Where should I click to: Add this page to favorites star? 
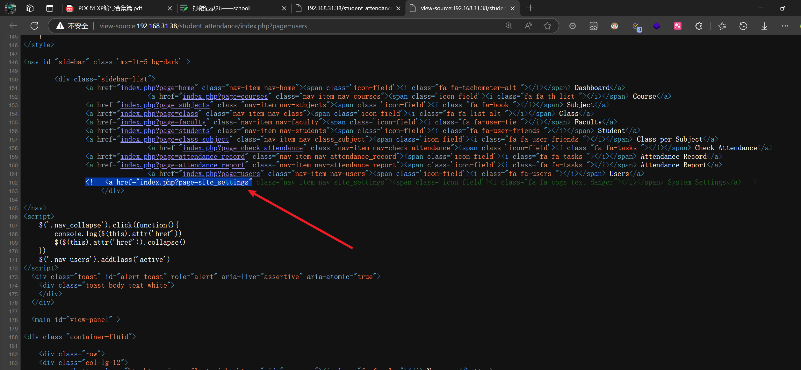[x=547, y=26]
